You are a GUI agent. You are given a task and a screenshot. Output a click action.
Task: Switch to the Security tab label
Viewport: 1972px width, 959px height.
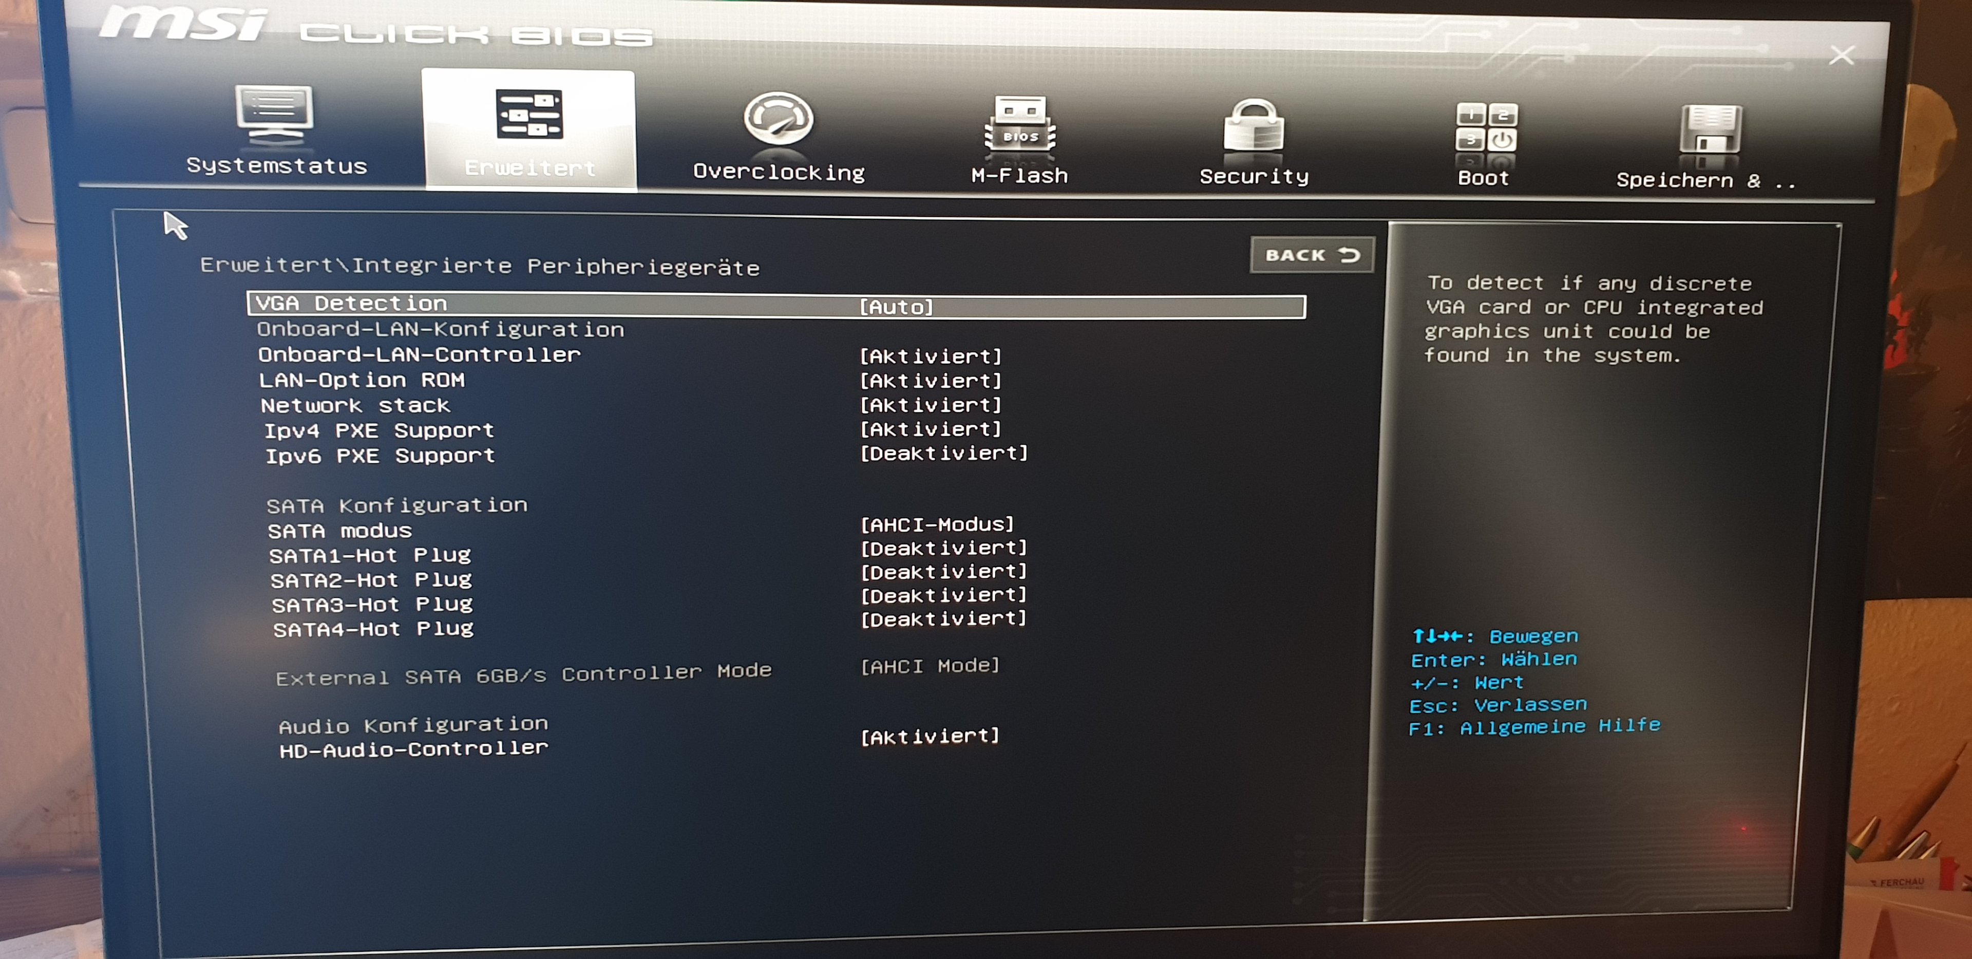tap(1253, 177)
